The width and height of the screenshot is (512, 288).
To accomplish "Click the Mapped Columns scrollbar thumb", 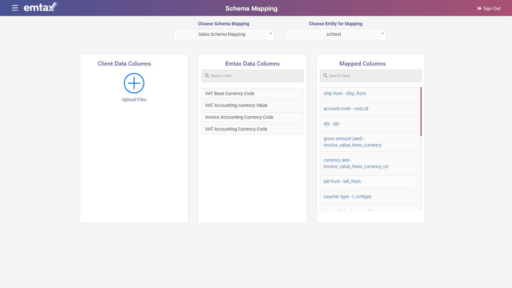I will click(x=421, y=111).
